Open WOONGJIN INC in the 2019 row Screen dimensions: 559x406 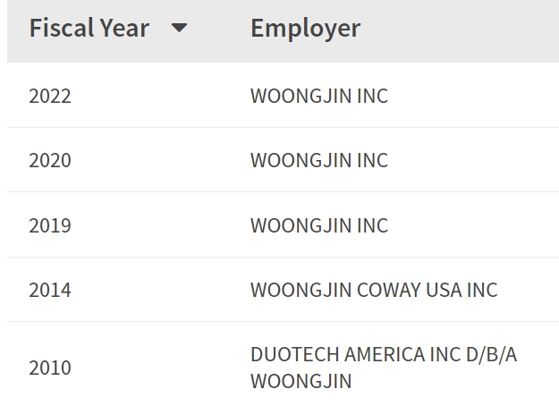(x=319, y=225)
